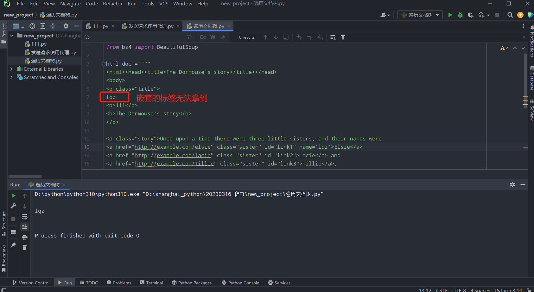Open the Project view selector dropdown
This screenshot has width=534, height=292.
tap(18, 26)
